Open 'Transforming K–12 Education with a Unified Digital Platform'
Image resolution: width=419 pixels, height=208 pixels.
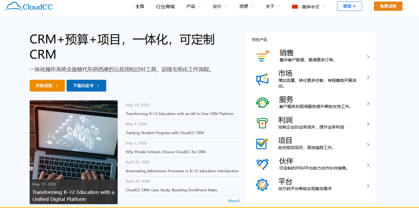tap(73, 196)
